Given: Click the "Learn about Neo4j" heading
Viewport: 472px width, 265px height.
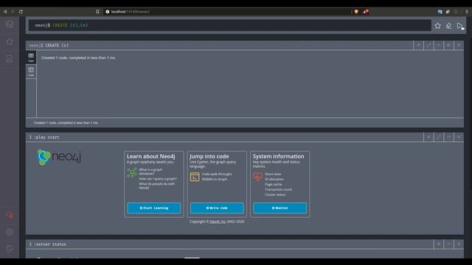Looking at the screenshot, I should (x=150, y=156).
